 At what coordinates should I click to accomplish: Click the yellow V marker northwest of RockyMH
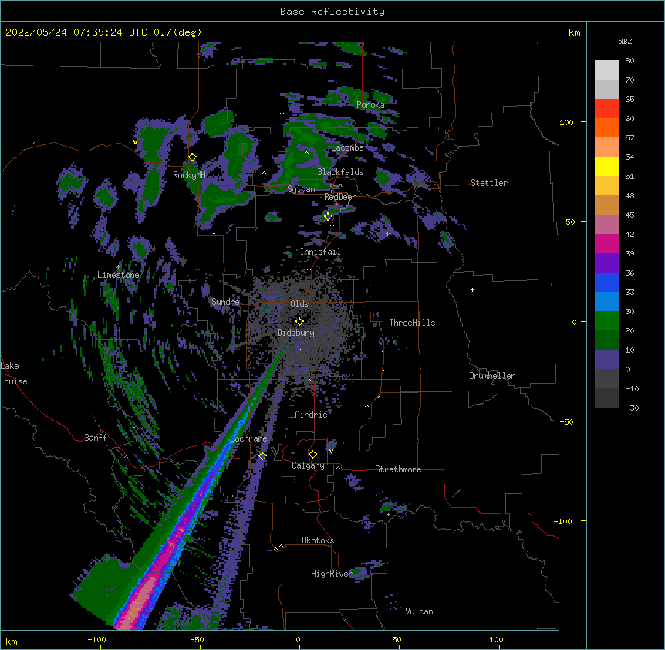coord(135,142)
